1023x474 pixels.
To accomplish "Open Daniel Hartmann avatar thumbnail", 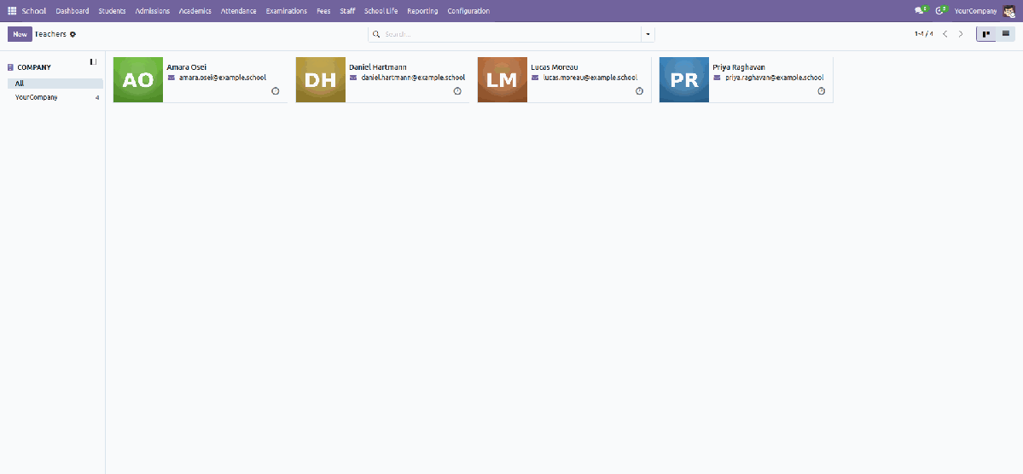I will (320, 79).
